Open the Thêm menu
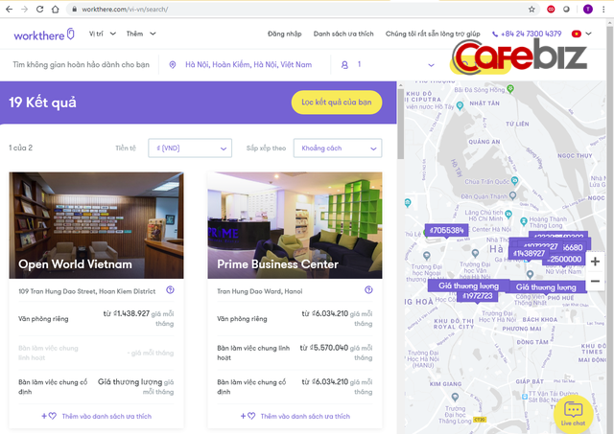 tap(141, 34)
